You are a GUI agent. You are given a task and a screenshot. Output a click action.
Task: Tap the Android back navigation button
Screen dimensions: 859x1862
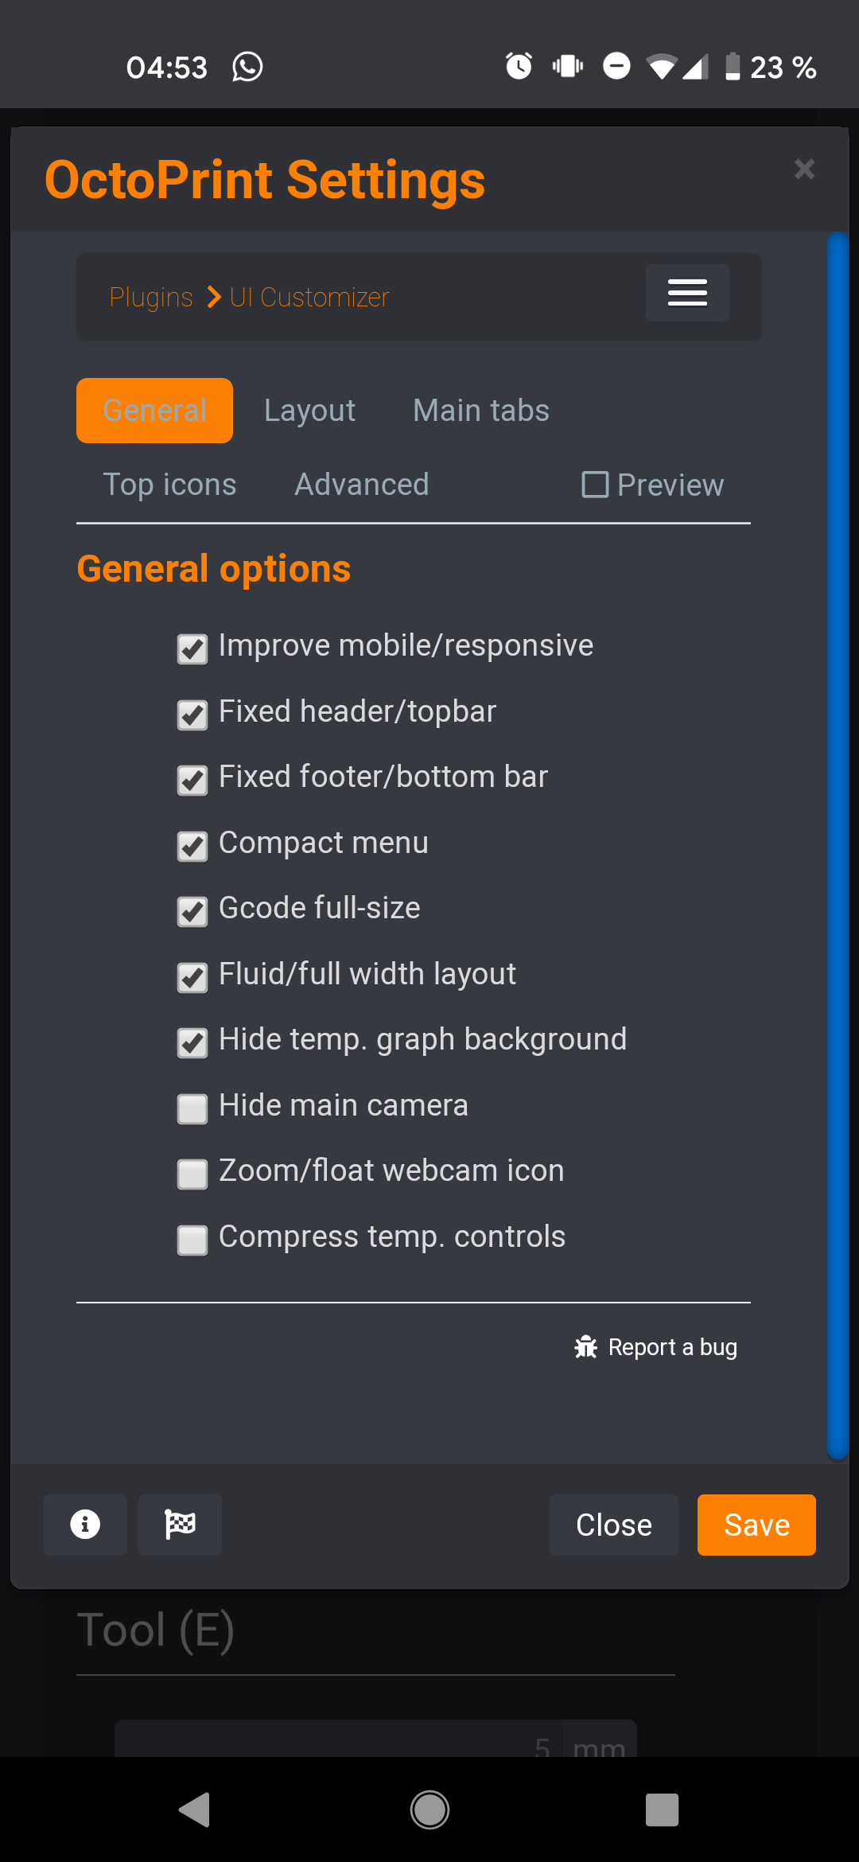pos(193,1810)
